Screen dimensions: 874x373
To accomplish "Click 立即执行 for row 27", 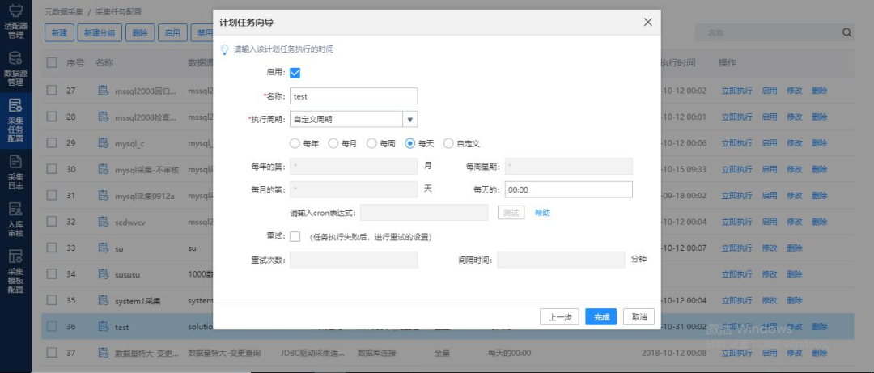I will [736, 91].
